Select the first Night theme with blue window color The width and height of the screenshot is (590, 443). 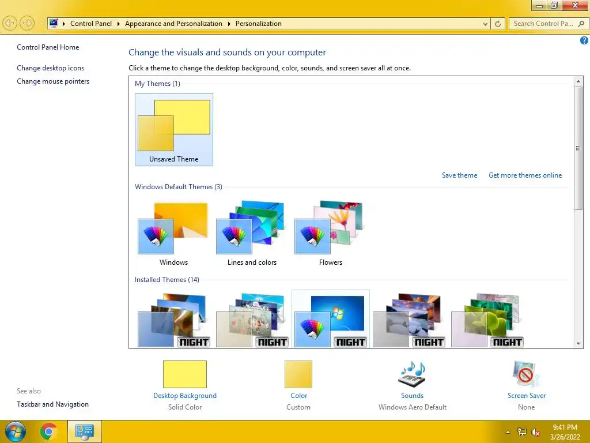[x=173, y=320]
